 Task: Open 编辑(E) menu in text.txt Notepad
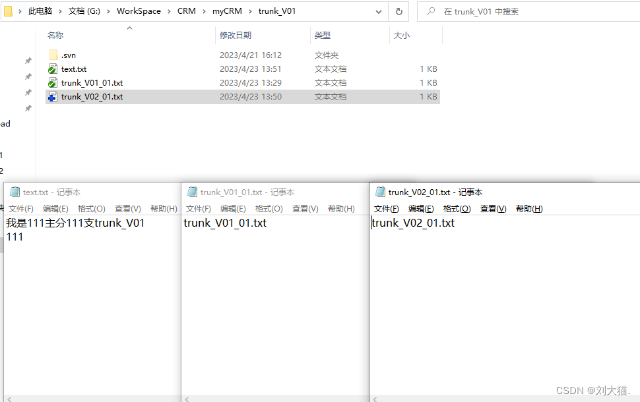(x=55, y=209)
